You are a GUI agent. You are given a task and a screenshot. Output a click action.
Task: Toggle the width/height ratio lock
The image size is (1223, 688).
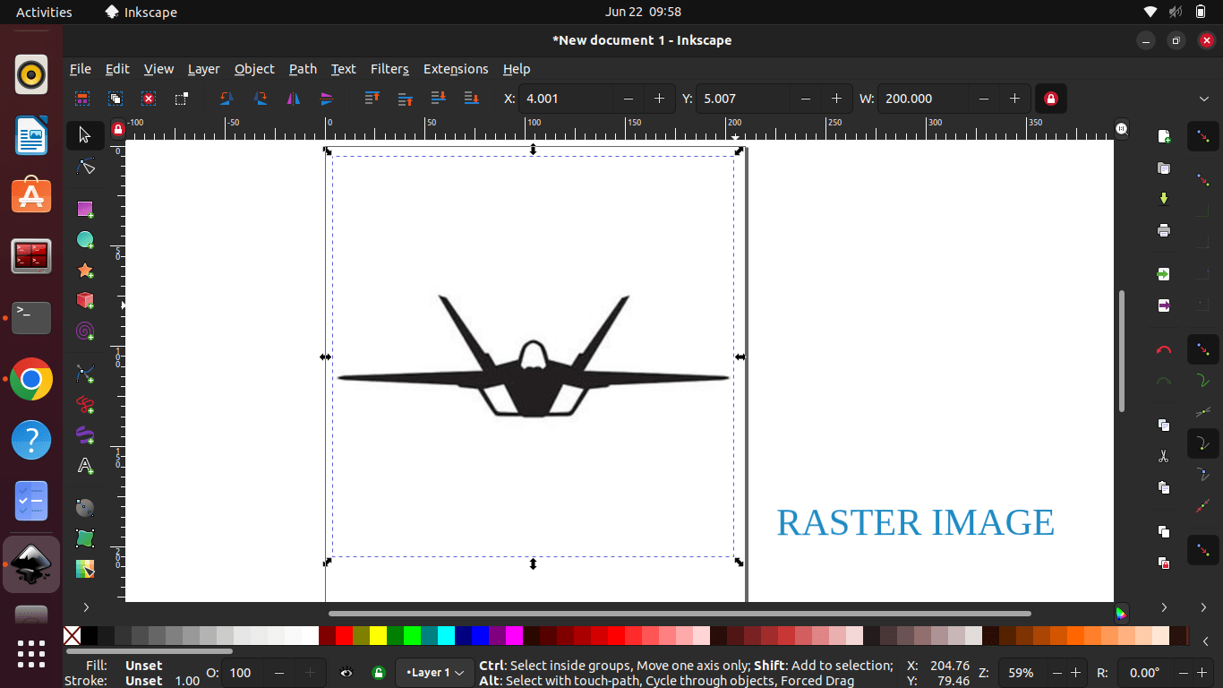pyautogui.click(x=1050, y=99)
